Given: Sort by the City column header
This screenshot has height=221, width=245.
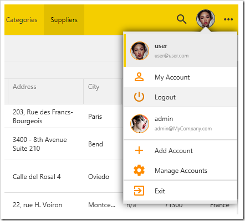Looking at the screenshot, I should [103, 91].
